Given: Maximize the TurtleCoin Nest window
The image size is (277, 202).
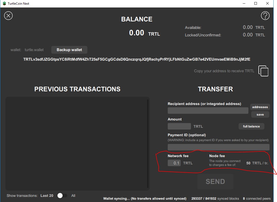Looking at the screenshot, I should (x=255, y=4).
